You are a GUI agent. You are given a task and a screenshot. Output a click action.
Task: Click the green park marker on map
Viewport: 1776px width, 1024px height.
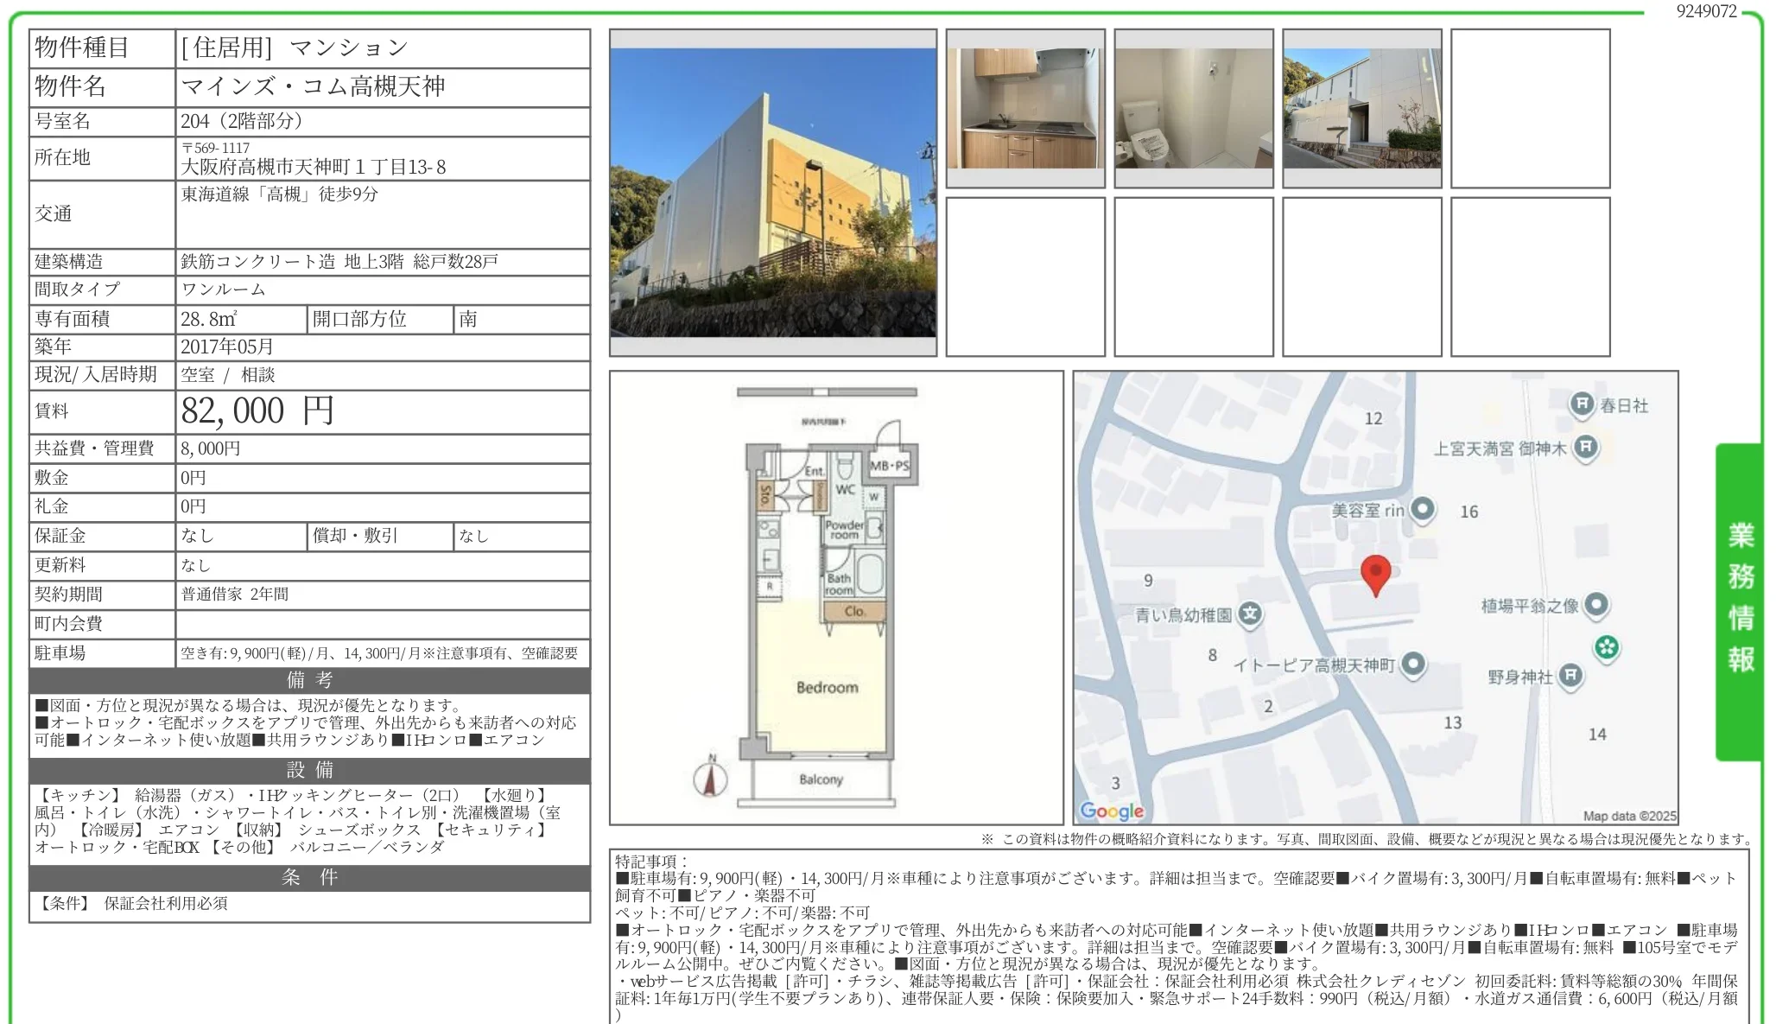click(x=1606, y=646)
